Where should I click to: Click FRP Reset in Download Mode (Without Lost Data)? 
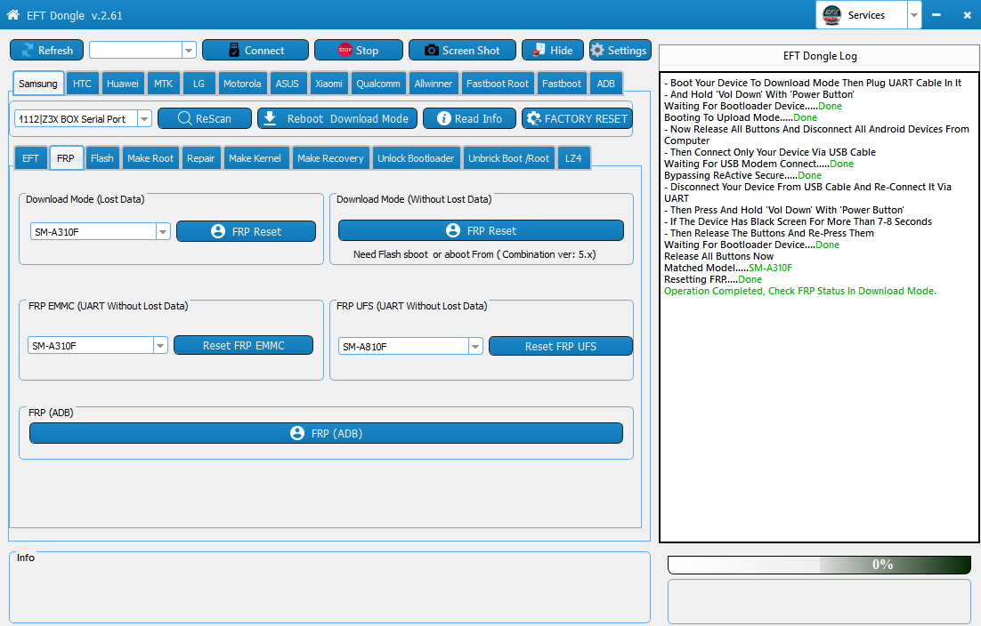(x=481, y=230)
